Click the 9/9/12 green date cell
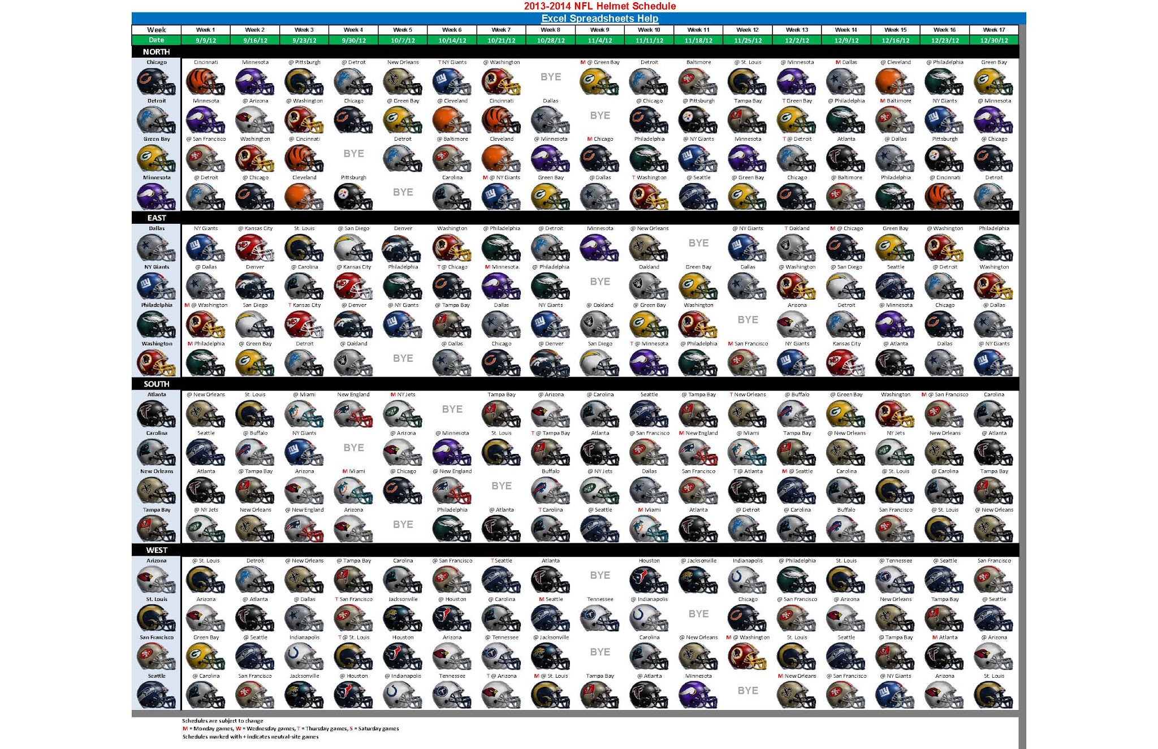This screenshot has width=1158, height=749. [x=205, y=40]
